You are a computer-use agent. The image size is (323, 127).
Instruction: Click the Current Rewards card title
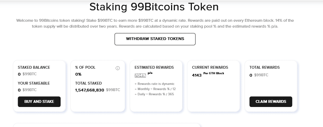tap(210, 67)
